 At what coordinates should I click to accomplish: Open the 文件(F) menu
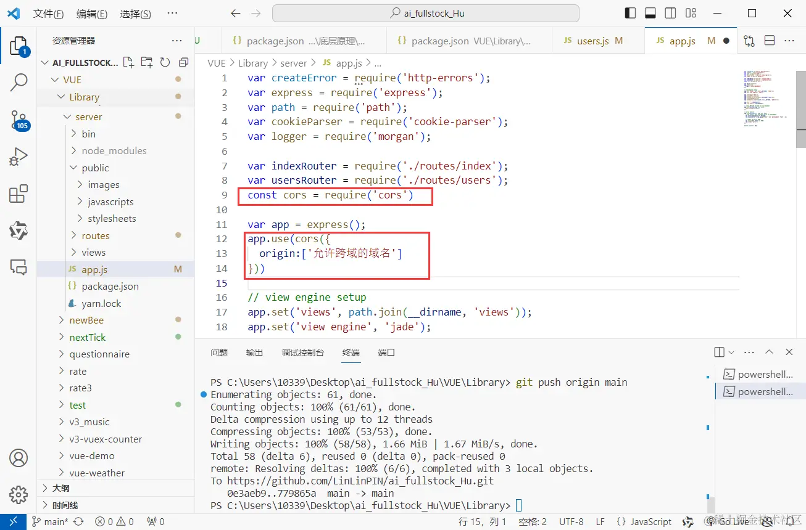(x=48, y=14)
